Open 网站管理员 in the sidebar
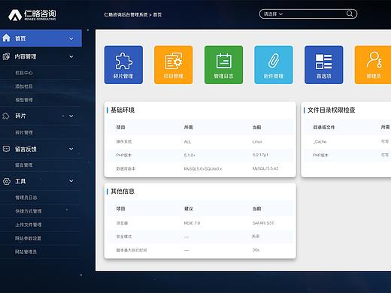This screenshot has width=391, height=293. pyautogui.click(x=26, y=252)
